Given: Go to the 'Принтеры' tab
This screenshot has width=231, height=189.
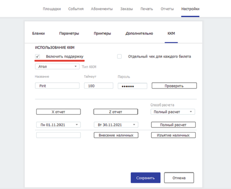Looking at the screenshot, I should click(102, 33).
